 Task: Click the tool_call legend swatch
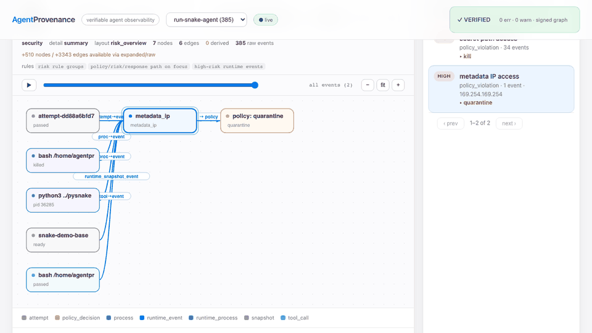pos(283,318)
